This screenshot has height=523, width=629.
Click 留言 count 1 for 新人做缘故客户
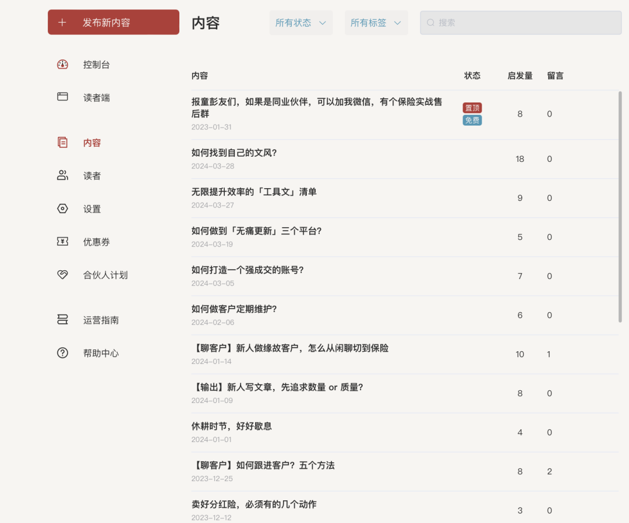pos(549,354)
